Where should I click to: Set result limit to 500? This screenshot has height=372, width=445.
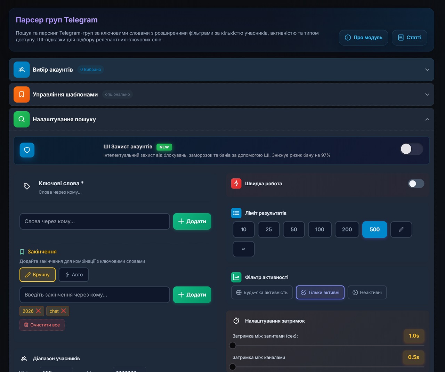coord(375,229)
